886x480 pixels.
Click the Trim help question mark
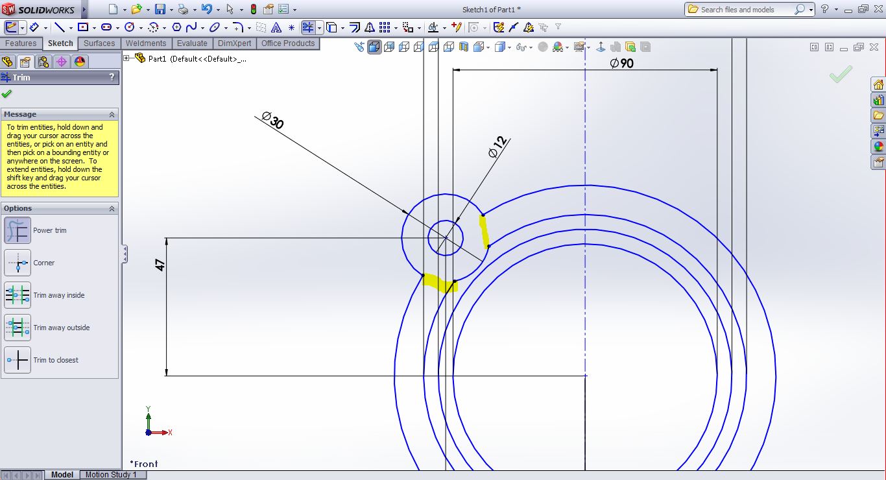pyautogui.click(x=112, y=77)
